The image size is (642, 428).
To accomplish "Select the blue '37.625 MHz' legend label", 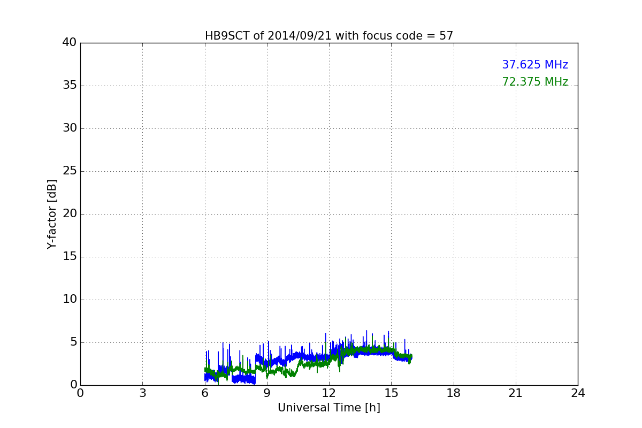I will [x=535, y=65].
